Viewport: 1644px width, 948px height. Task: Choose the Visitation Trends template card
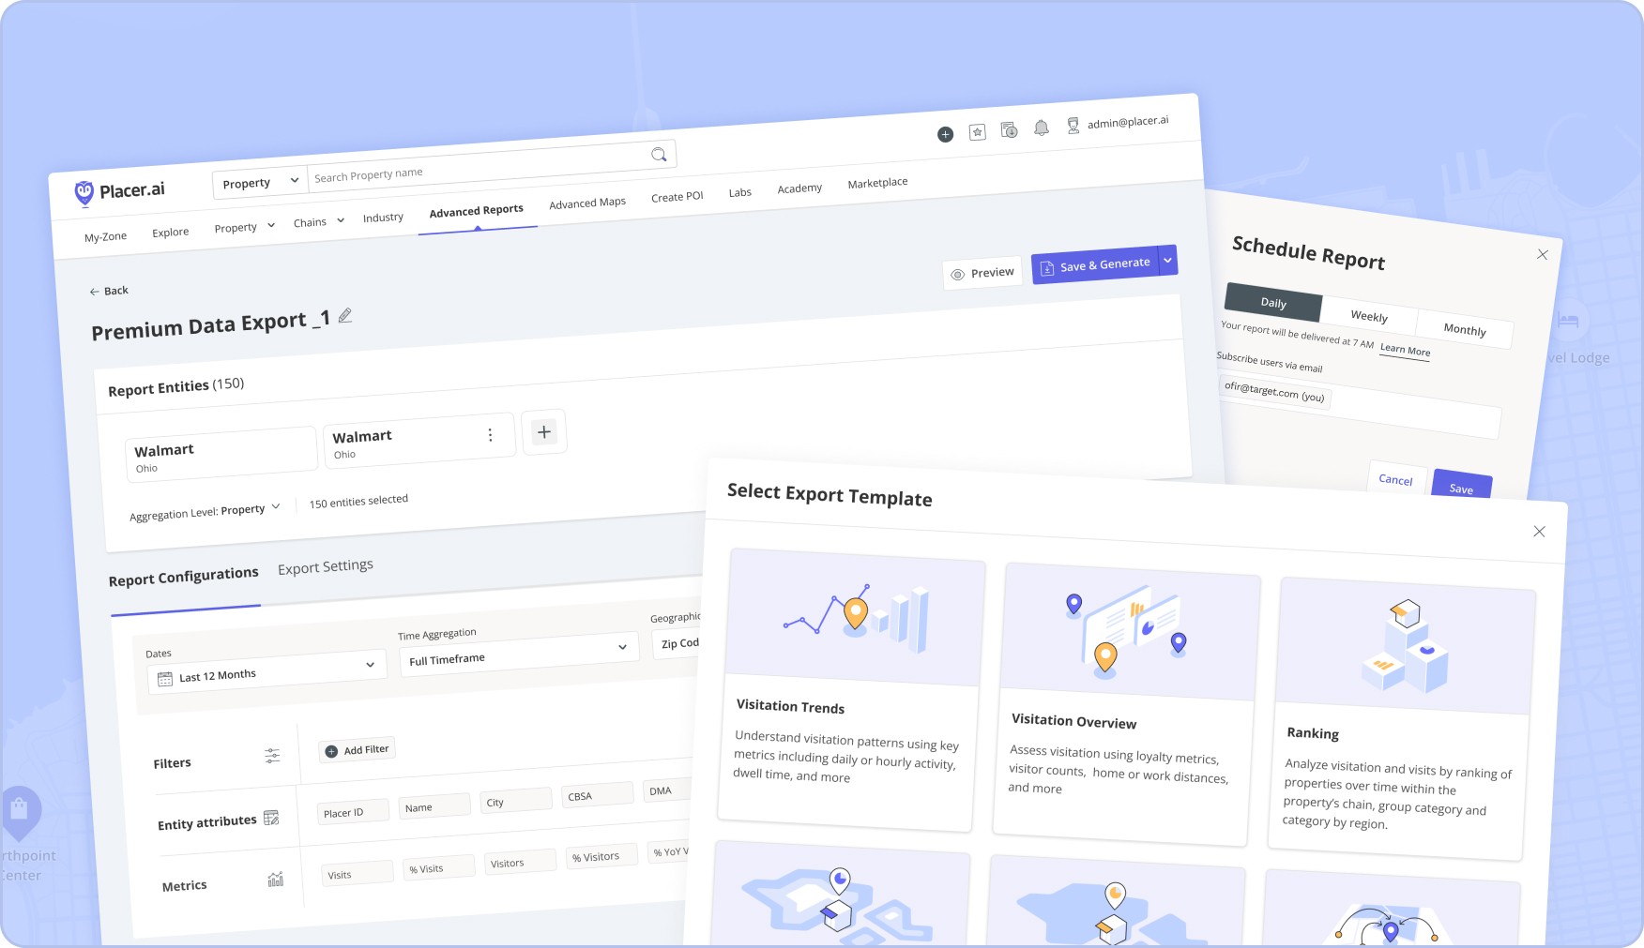click(851, 690)
